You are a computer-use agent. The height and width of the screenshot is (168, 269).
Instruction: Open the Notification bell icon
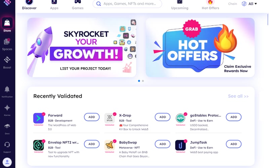pyautogui.click(x=7, y=89)
